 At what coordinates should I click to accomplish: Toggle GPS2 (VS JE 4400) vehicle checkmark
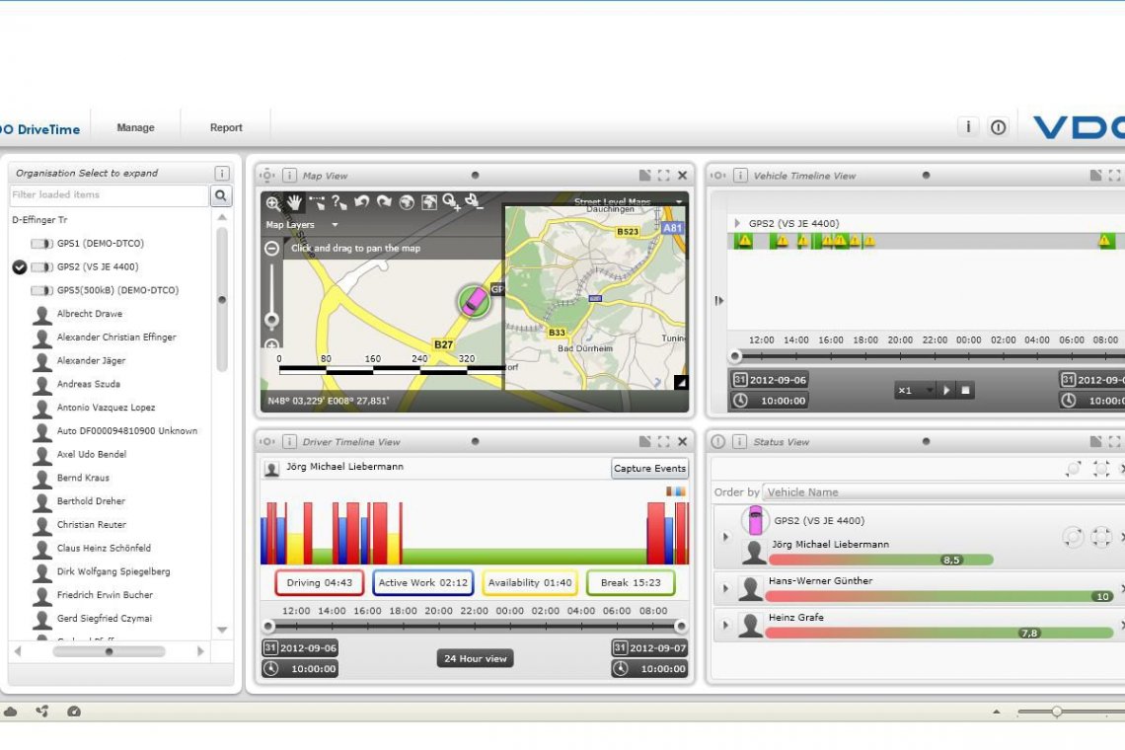coord(20,267)
